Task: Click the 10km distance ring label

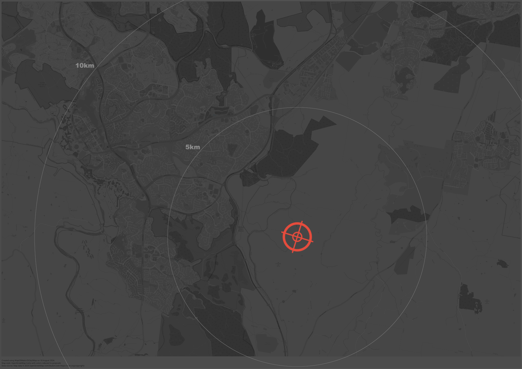Action: click(85, 66)
